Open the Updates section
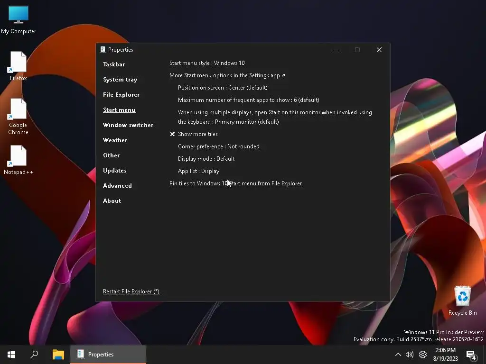This screenshot has width=486, height=364. (115, 171)
